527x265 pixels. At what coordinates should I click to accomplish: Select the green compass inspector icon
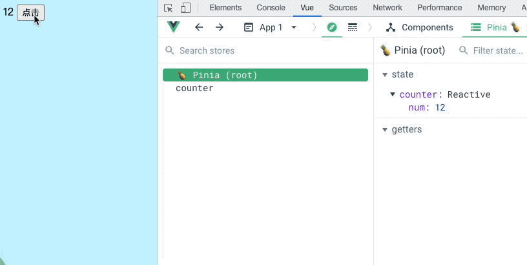(332, 27)
